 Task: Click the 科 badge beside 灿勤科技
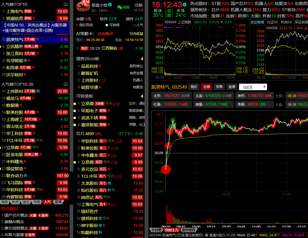tap(100, 232)
